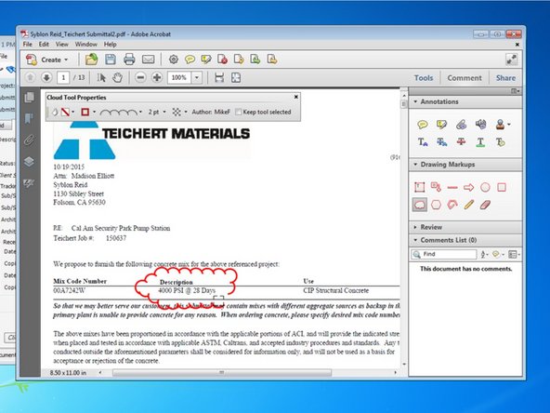This screenshot has height=413, width=550.
Task: Click the Find comments search field
Action: click(444, 254)
